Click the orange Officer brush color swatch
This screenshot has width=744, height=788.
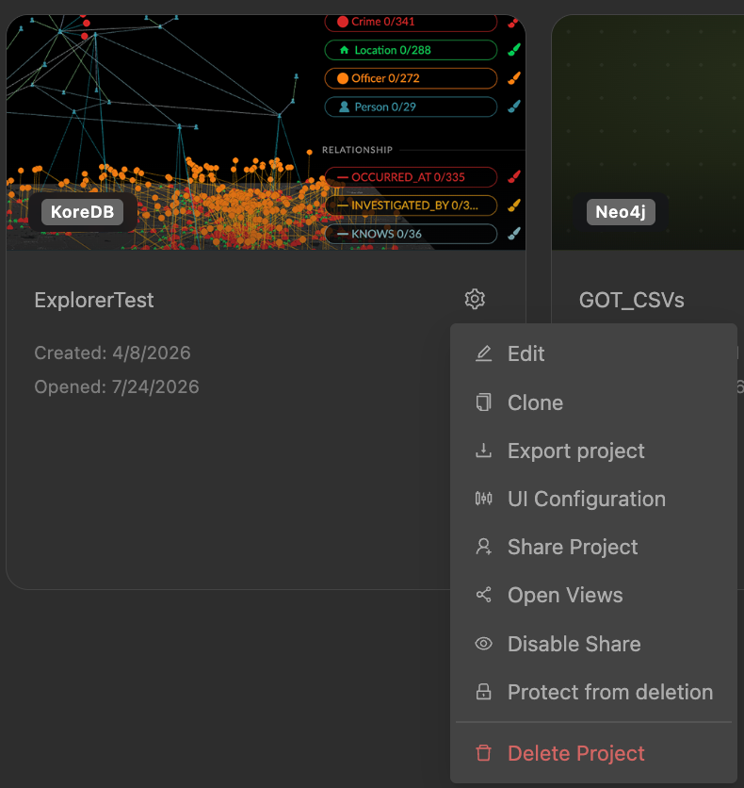tap(513, 78)
